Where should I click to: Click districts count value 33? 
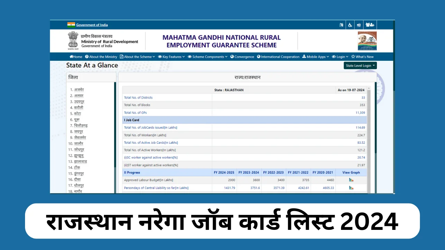click(363, 98)
